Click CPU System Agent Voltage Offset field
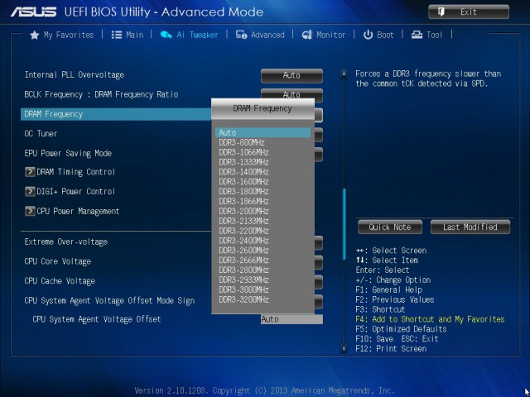 coord(291,319)
